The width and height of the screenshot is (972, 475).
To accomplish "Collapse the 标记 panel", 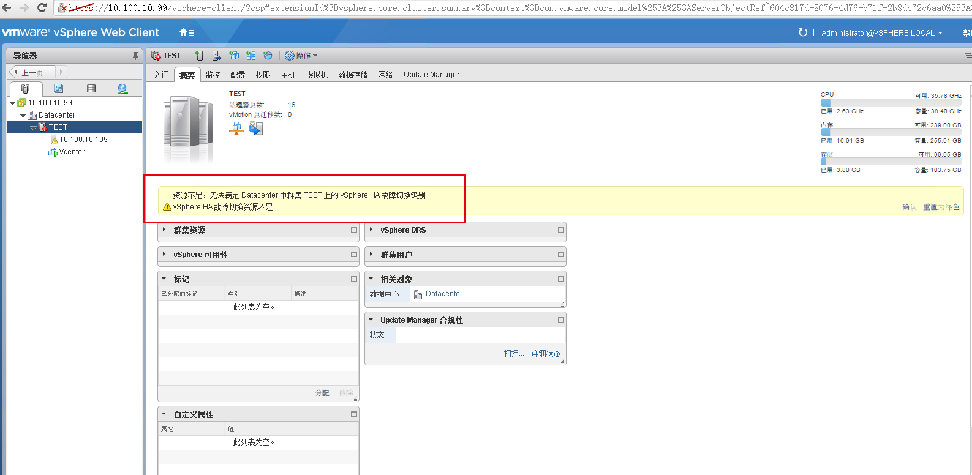I will [164, 279].
